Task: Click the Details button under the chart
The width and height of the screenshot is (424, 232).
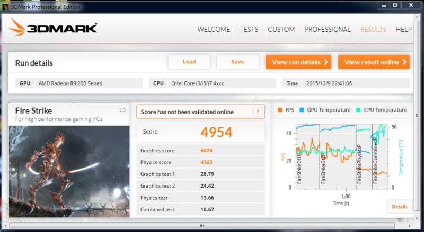Action: click(x=400, y=207)
